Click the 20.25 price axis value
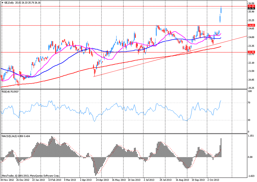 coord(251,88)
